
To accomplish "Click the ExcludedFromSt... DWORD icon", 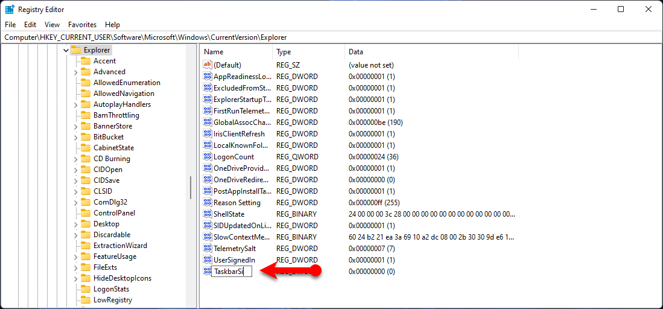I will pos(208,88).
